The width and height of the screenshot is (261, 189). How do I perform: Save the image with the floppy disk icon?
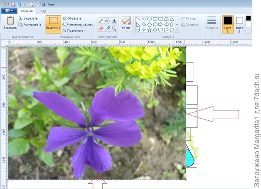point(13,4)
